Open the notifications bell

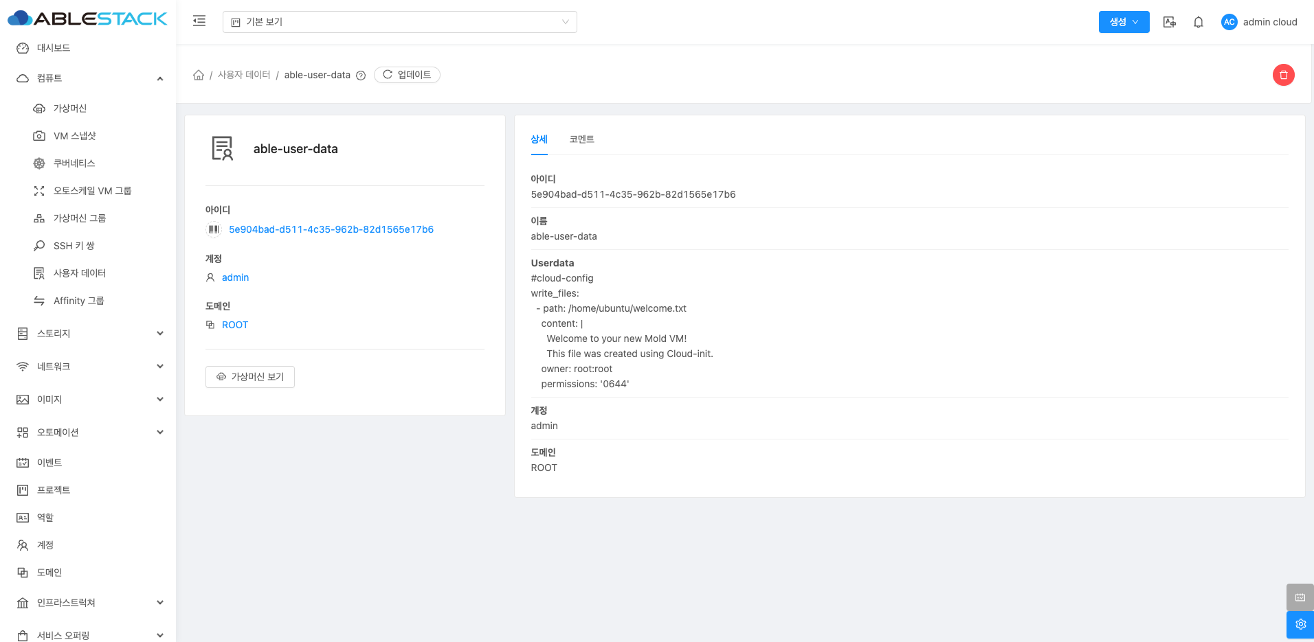[1198, 22]
